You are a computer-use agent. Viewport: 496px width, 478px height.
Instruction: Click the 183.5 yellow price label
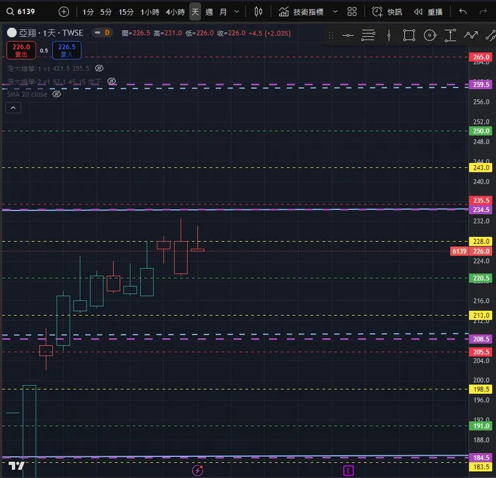coord(481,467)
